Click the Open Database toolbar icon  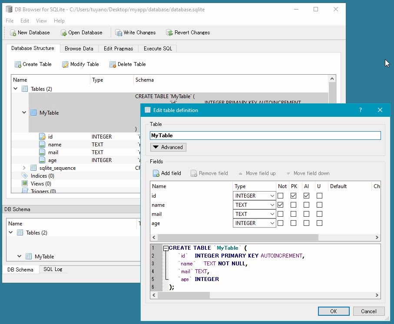[64, 33]
